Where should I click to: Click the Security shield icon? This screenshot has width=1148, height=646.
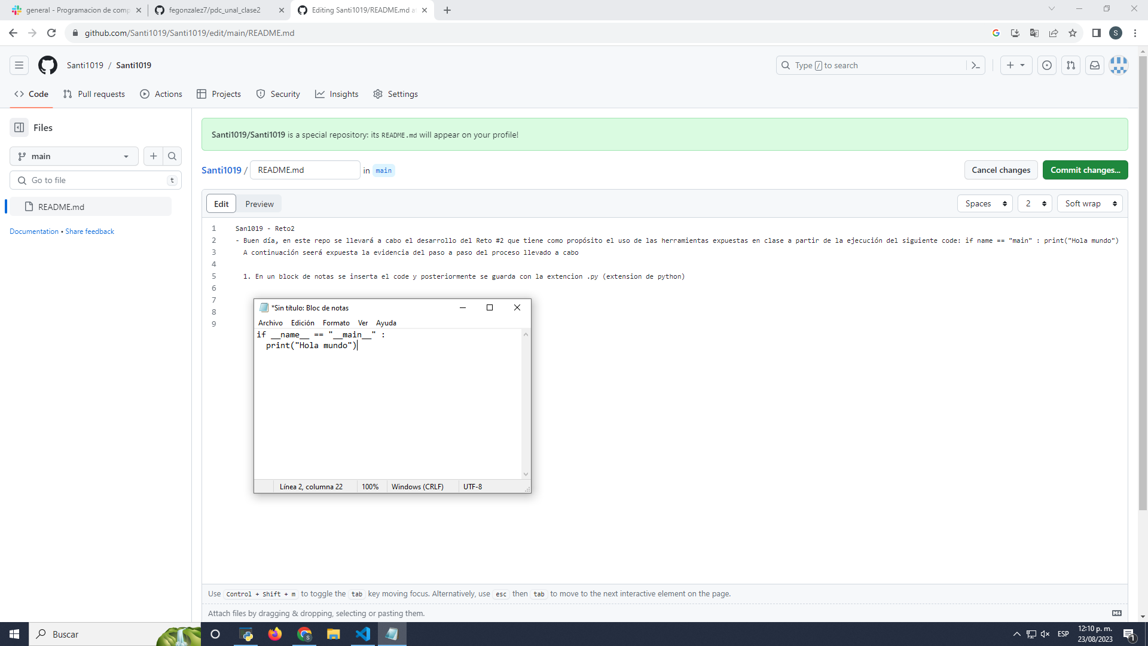tap(261, 94)
